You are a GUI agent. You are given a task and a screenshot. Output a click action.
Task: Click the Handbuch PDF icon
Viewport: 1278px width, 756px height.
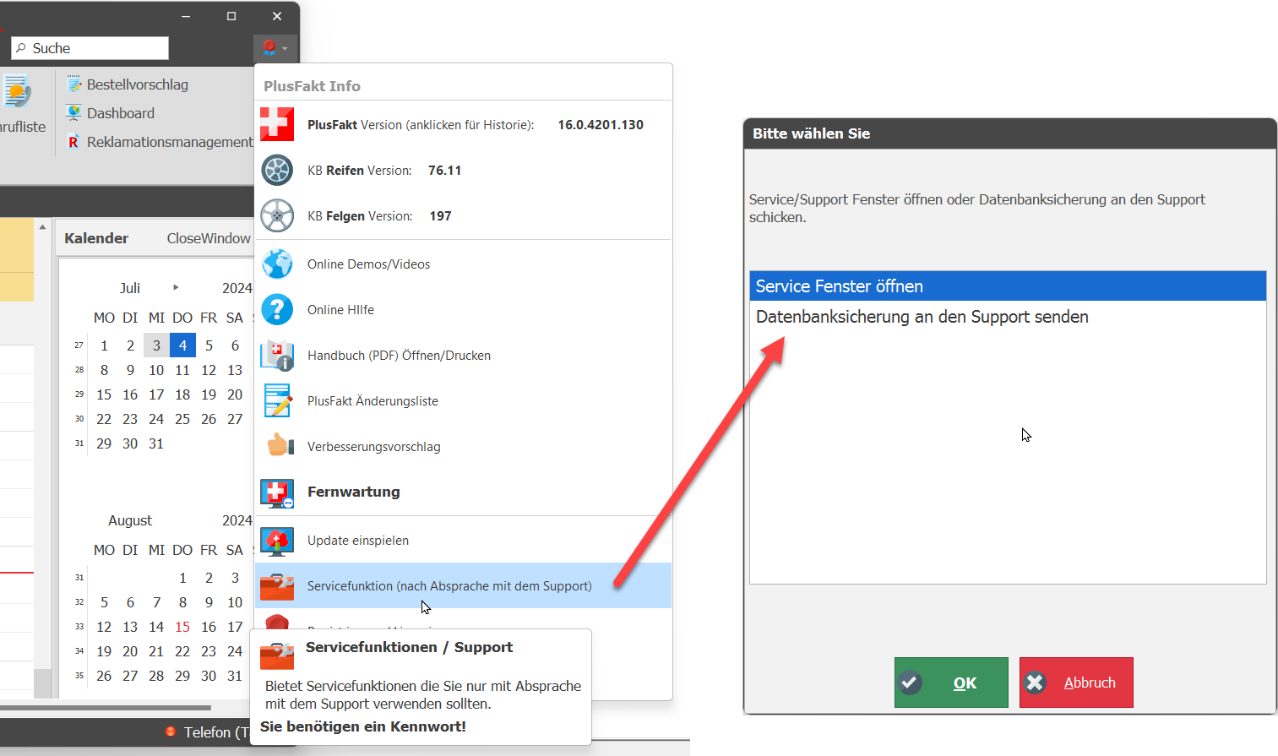[x=277, y=355]
